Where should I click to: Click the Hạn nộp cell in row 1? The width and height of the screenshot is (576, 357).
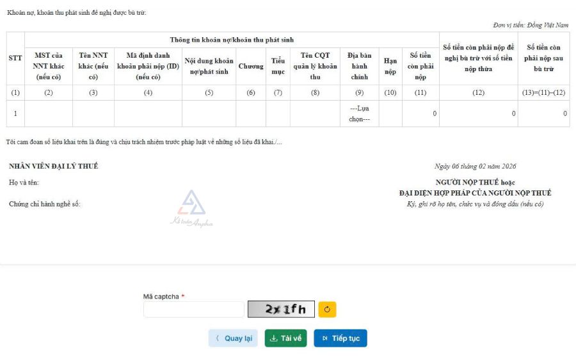(390, 113)
